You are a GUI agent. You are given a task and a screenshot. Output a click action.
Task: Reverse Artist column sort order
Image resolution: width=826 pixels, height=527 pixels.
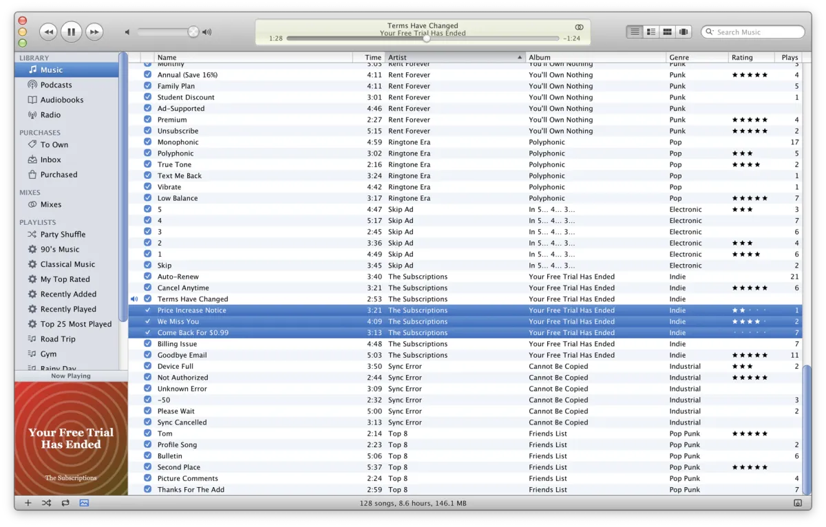point(455,57)
